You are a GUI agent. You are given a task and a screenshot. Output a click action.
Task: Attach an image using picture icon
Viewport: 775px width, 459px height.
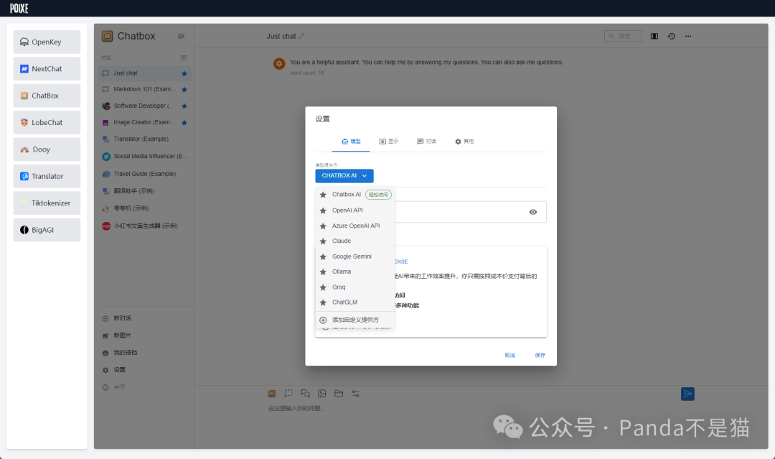click(x=321, y=394)
